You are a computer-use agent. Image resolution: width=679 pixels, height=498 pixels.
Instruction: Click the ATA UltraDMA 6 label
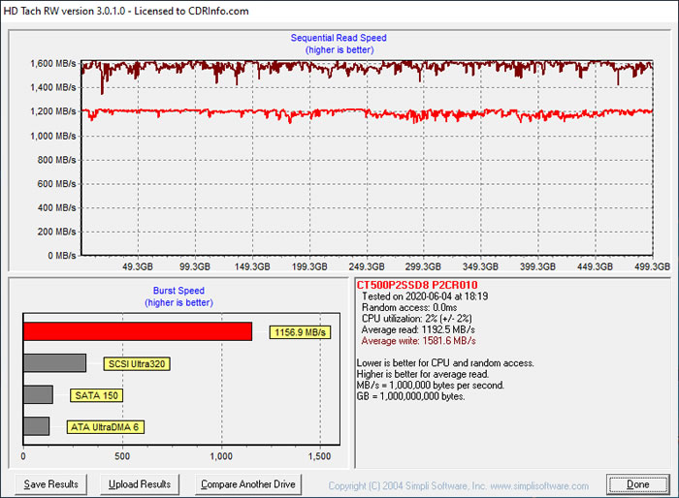pyautogui.click(x=105, y=426)
